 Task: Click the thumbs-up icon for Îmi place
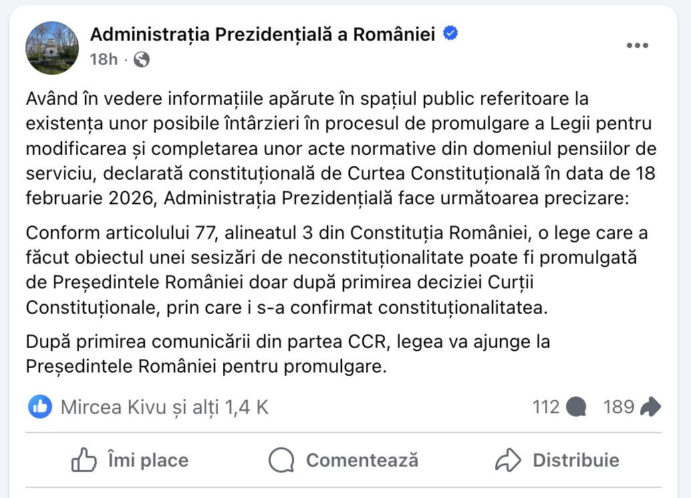coord(85,460)
